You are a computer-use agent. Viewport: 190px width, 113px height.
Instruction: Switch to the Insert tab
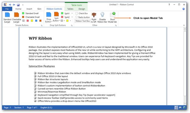point(29,9)
